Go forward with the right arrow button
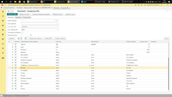Image resolution: width=172 pixels, height=97 pixels. [x=12, y=11]
